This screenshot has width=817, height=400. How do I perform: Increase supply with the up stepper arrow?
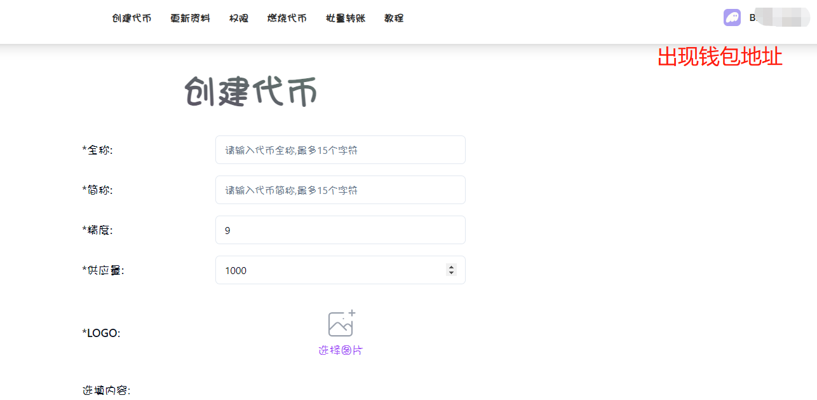pyautogui.click(x=451, y=267)
